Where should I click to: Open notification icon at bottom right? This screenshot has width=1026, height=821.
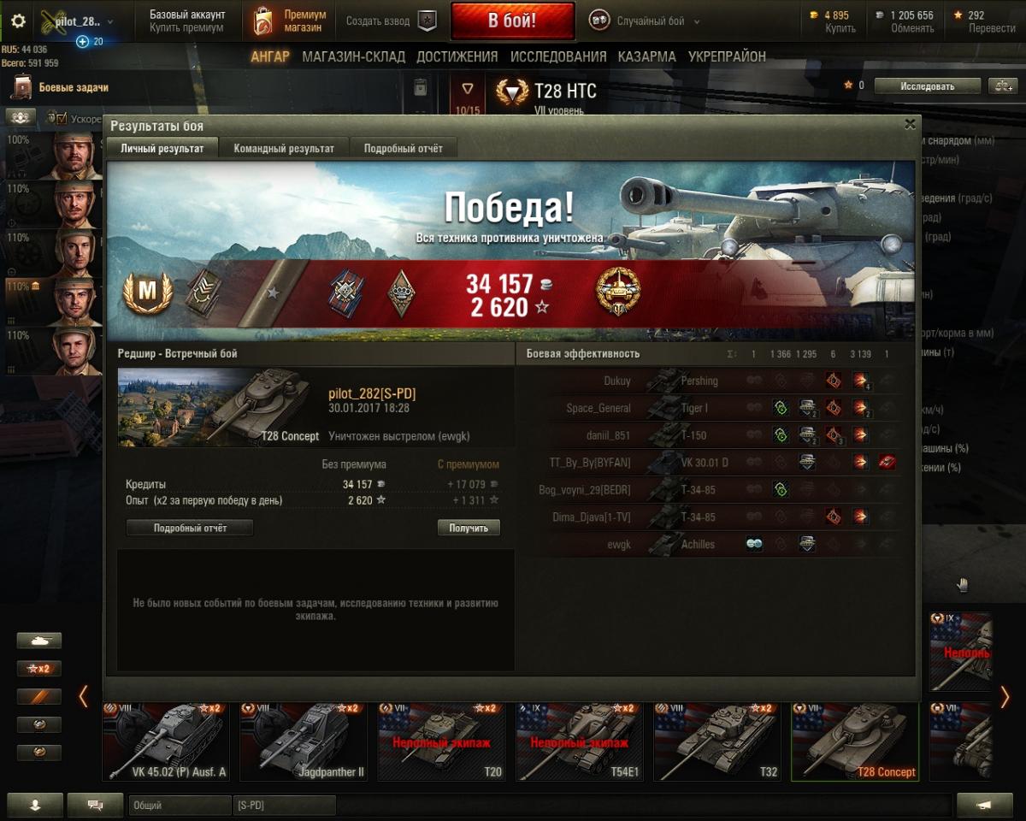click(x=984, y=805)
